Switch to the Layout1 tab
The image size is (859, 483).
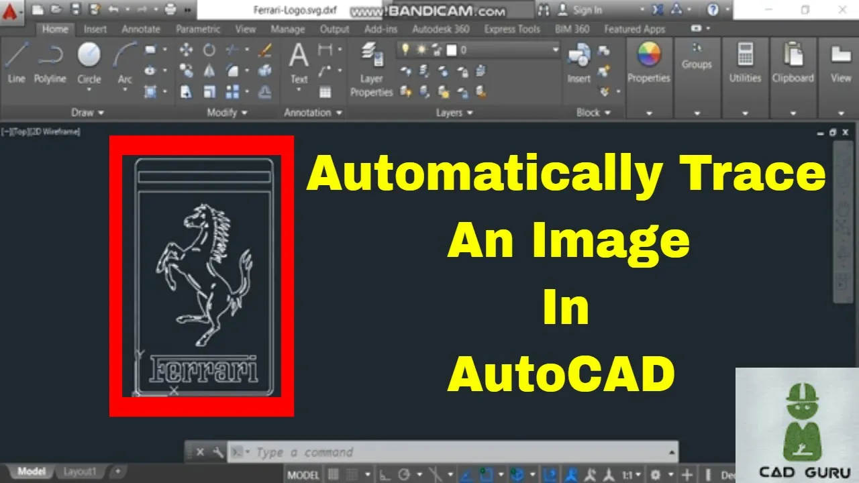tap(80, 472)
